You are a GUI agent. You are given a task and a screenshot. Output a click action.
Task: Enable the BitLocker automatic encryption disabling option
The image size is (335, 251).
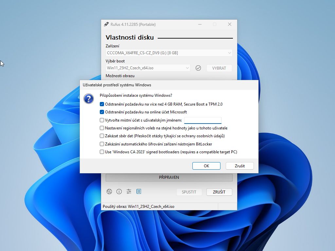tap(102, 144)
